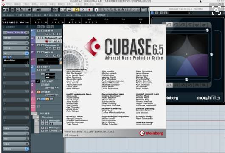Image resolution: width=225 pixels, height=153 pixels.
Task: Click the yellow Stop button in transport
Action: [x=76, y=10]
